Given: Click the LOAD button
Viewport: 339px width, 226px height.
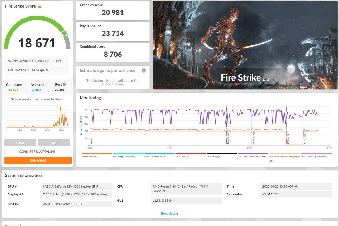Looking at the screenshot, I should click(x=20, y=143).
